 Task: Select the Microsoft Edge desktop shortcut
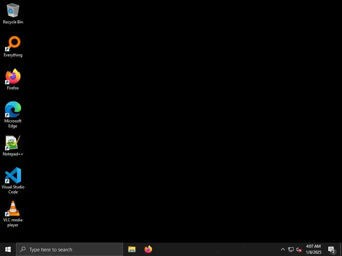13,115
